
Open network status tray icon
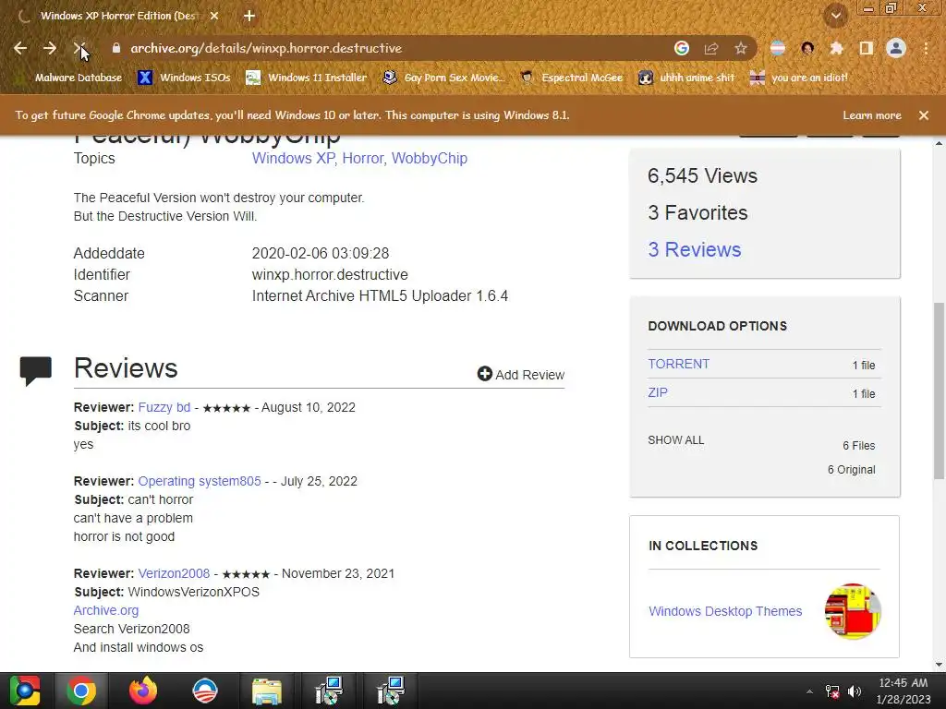tap(832, 691)
